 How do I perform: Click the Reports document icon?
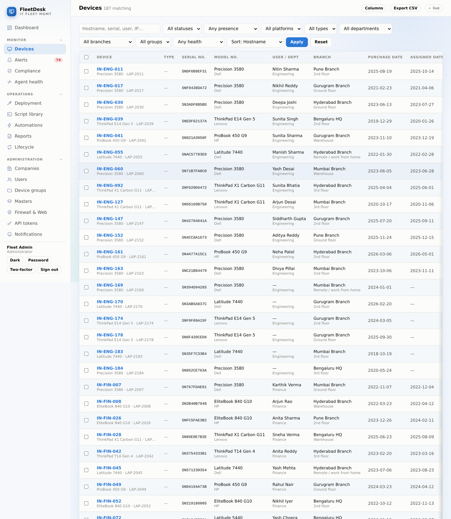click(x=9, y=136)
